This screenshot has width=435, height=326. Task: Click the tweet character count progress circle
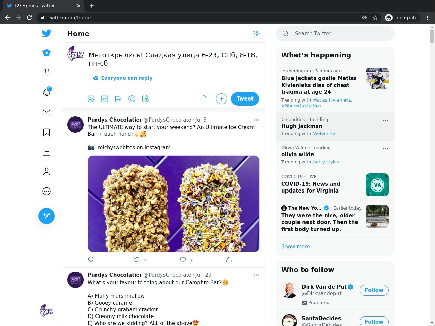[203, 99]
